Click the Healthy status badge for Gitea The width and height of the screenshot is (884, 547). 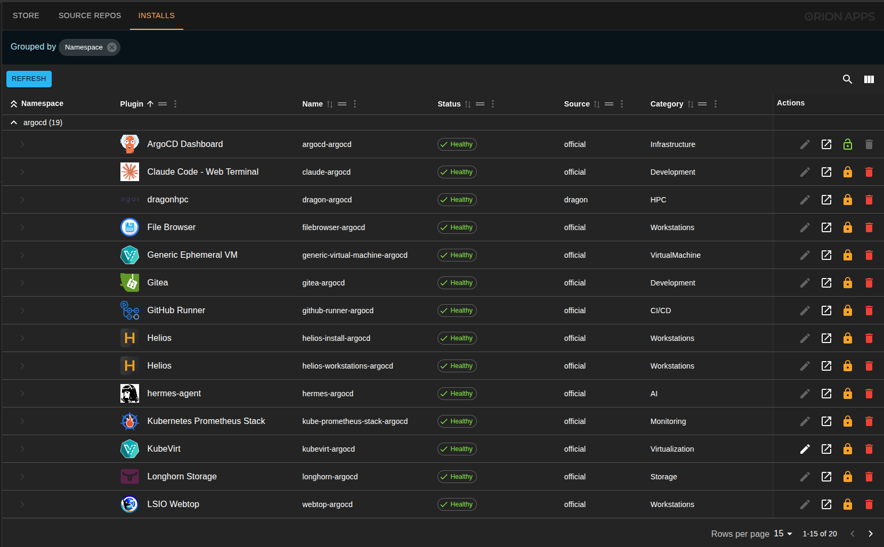click(x=457, y=283)
